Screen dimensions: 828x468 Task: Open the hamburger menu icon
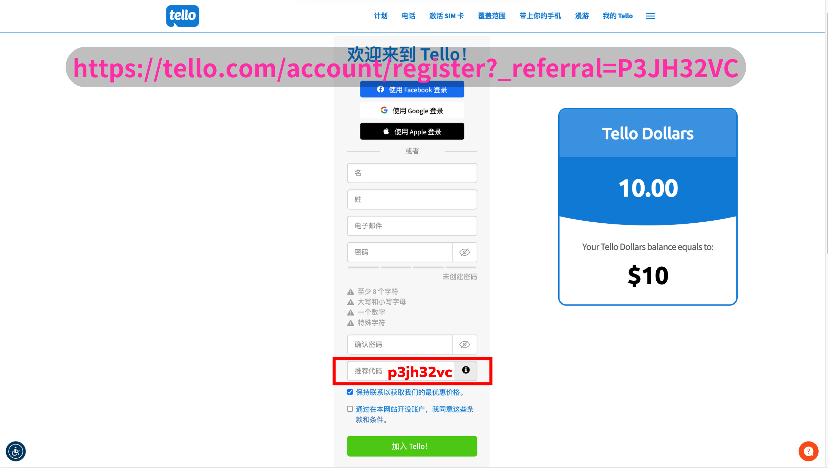(x=650, y=16)
